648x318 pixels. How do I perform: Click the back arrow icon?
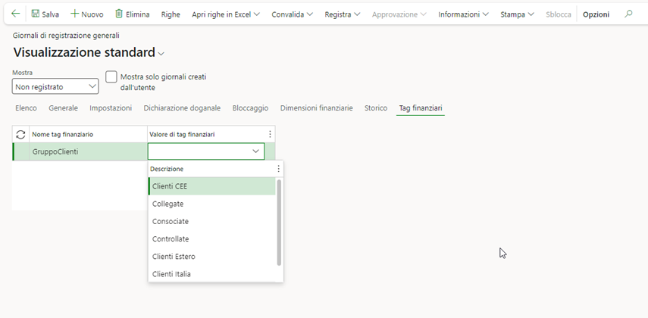[15, 14]
